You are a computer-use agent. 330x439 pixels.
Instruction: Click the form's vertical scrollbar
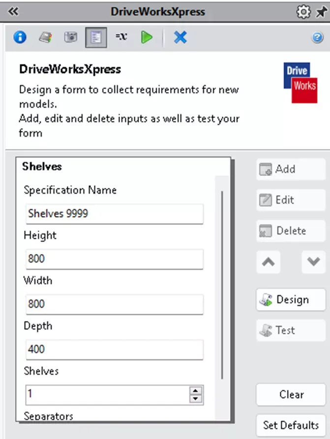(x=222, y=285)
